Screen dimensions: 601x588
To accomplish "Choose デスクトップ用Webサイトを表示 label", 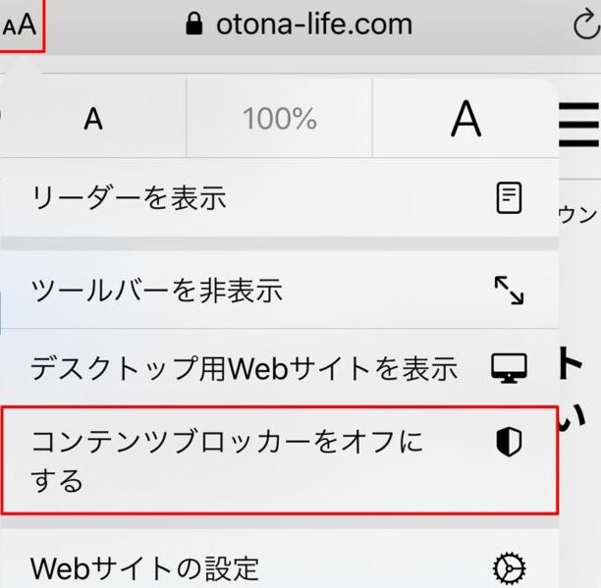I will click(x=245, y=368).
